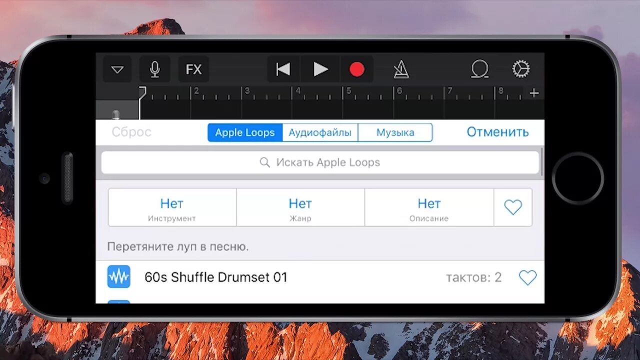The width and height of the screenshot is (640, 360).
Task: Tap the microphone input icon
Action: coord(155,69)
